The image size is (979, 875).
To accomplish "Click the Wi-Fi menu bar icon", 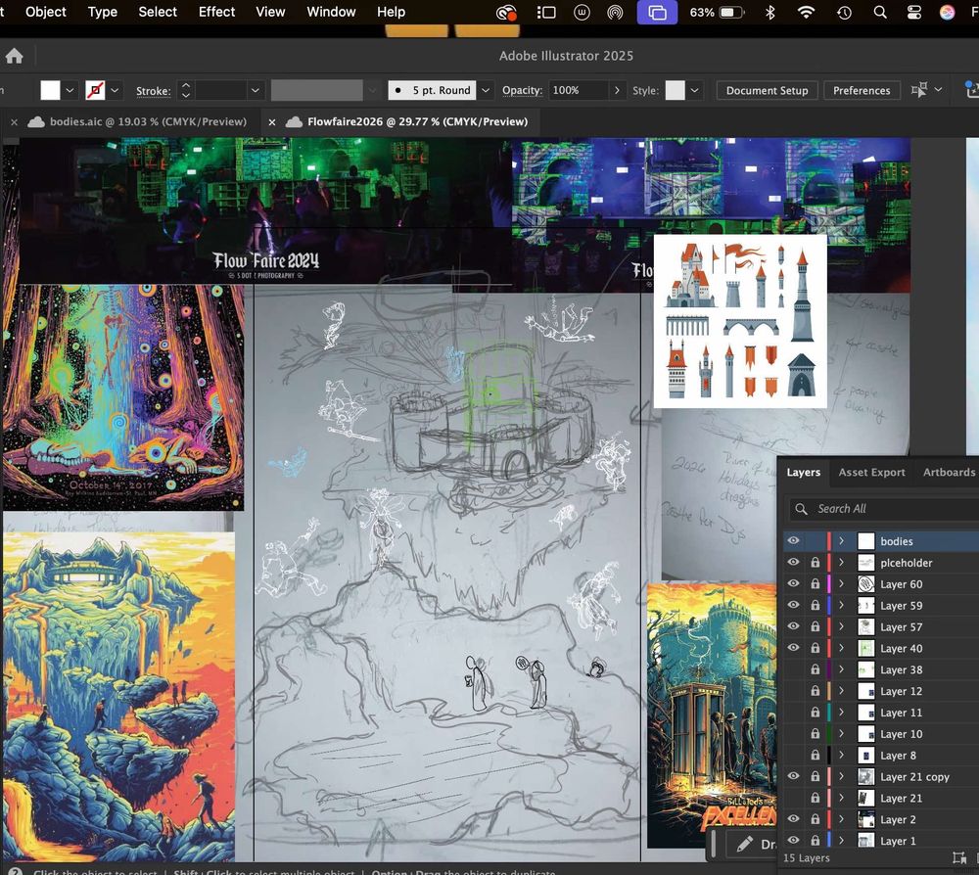I will coord(806,13).
